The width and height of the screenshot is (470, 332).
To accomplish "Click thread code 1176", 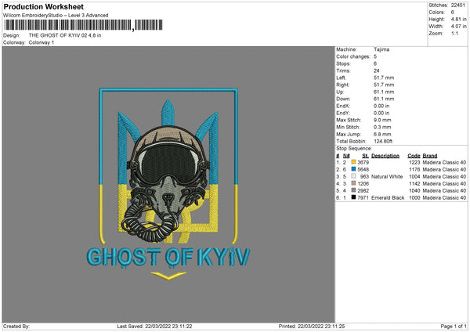I will [414, 170].
